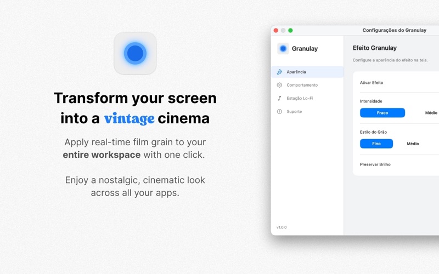The image size is (439, 274).
Task: Select Fraco intensity option
Action: pos(382,113)
